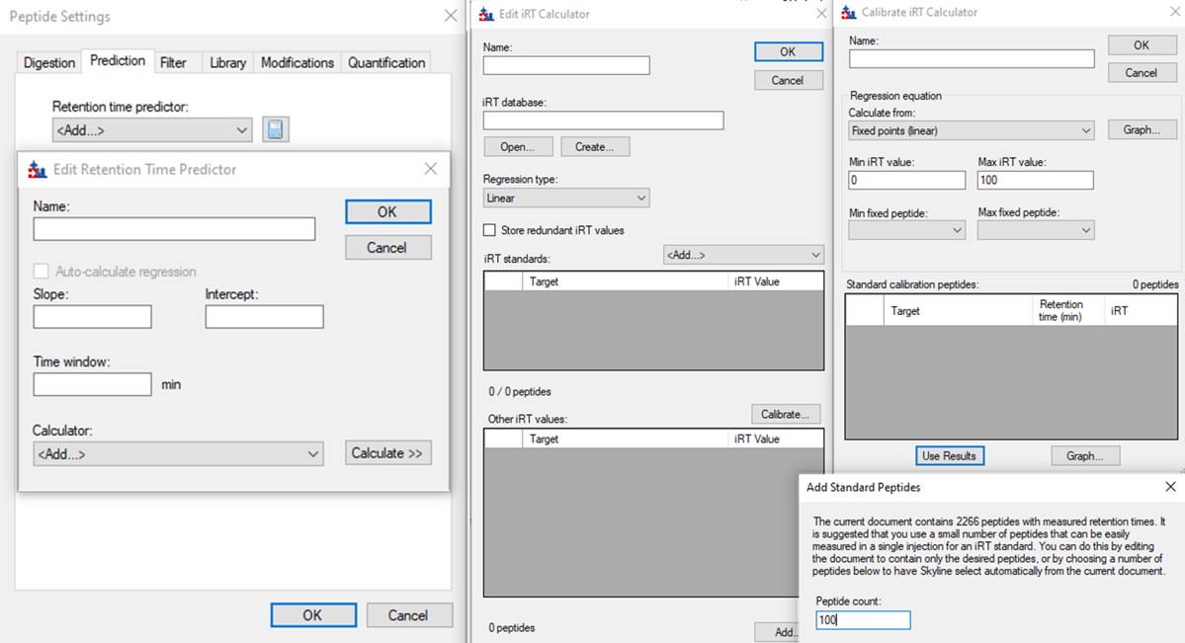Open the Max fixed peptide dropdown

coord(1036,230)
